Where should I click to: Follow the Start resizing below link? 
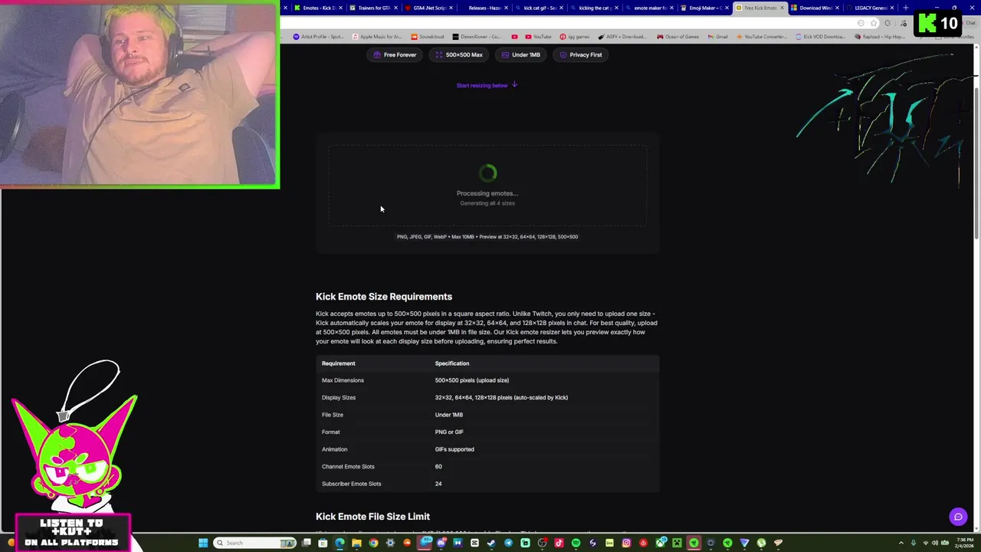[x=487, y=85]
